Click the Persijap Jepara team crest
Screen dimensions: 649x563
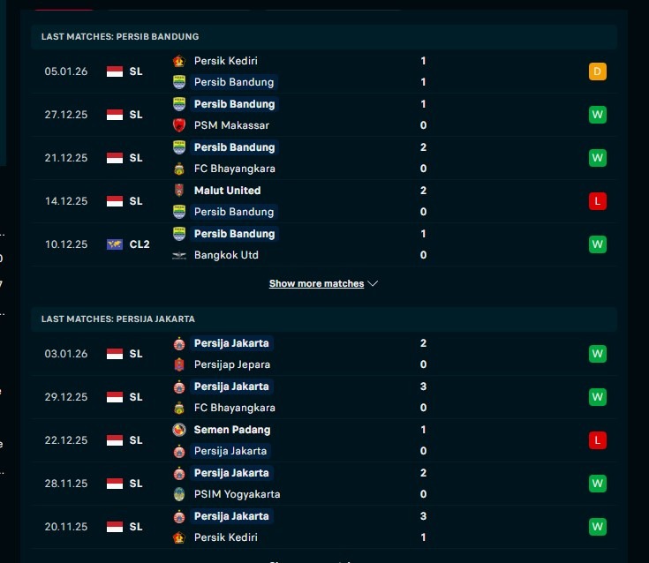point(179,364)
